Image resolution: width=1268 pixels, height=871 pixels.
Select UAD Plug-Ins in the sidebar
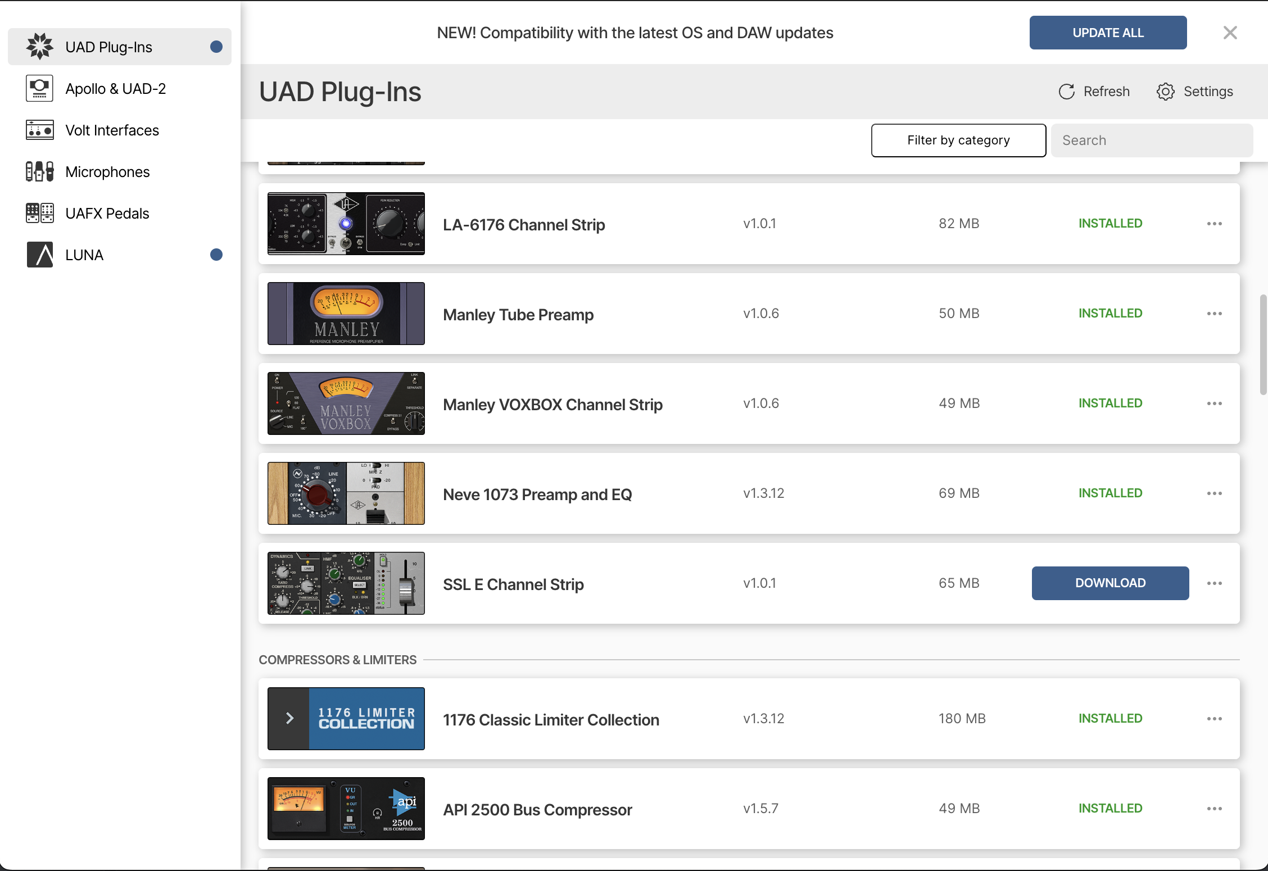pyautogui.click(x=120, y=47)
